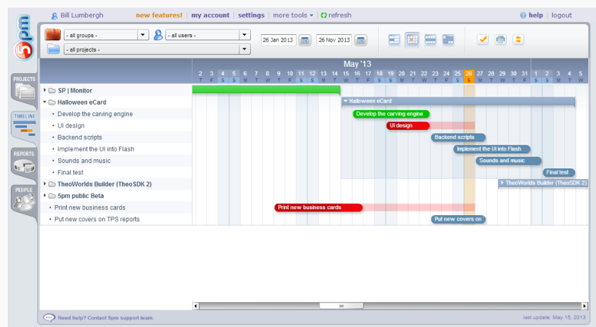Viewport: 596px width, 327px height.
Task: Click the horizontal scrollbar thumb
Action: pos(342,306)
